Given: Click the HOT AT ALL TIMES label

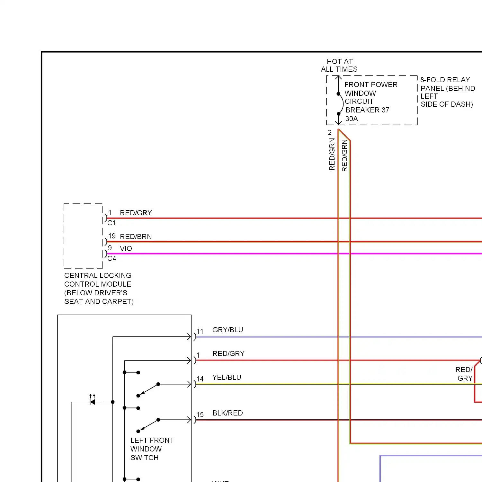Looking at the screenshot, I should pyautogui.click(x=339, y=65).
